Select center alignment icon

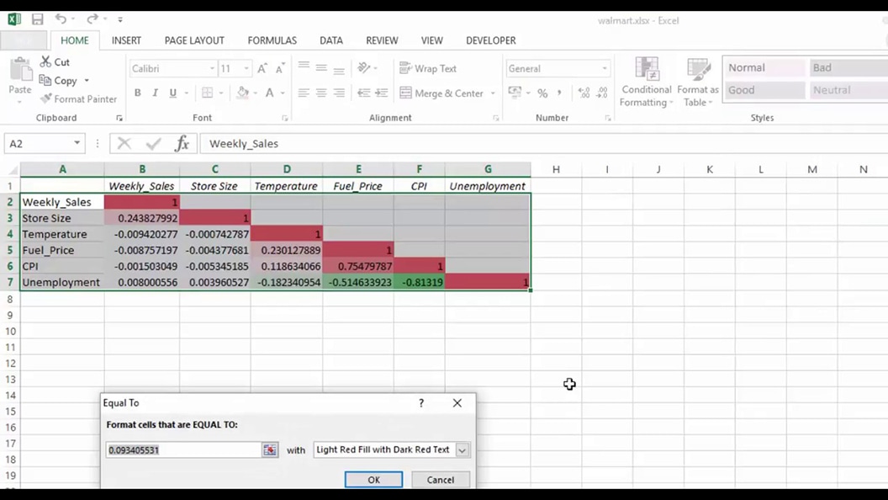point(320,93)
